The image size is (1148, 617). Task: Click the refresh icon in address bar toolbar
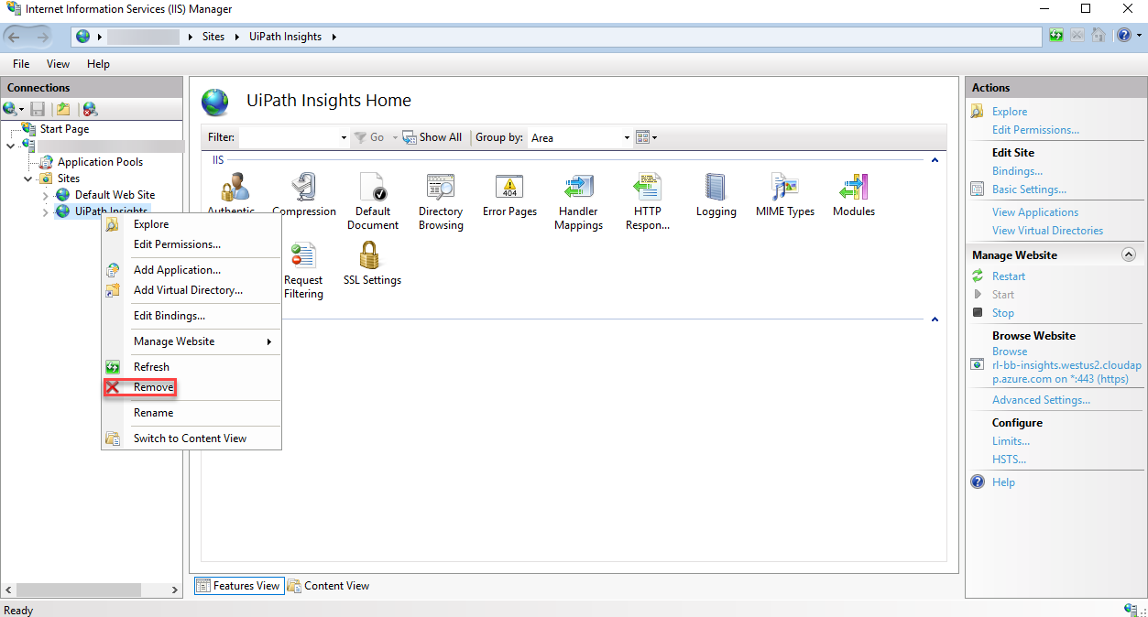(1056, 37)
